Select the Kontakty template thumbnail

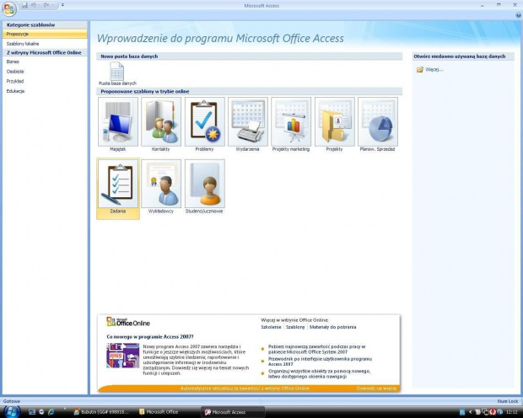pos(161,121)
